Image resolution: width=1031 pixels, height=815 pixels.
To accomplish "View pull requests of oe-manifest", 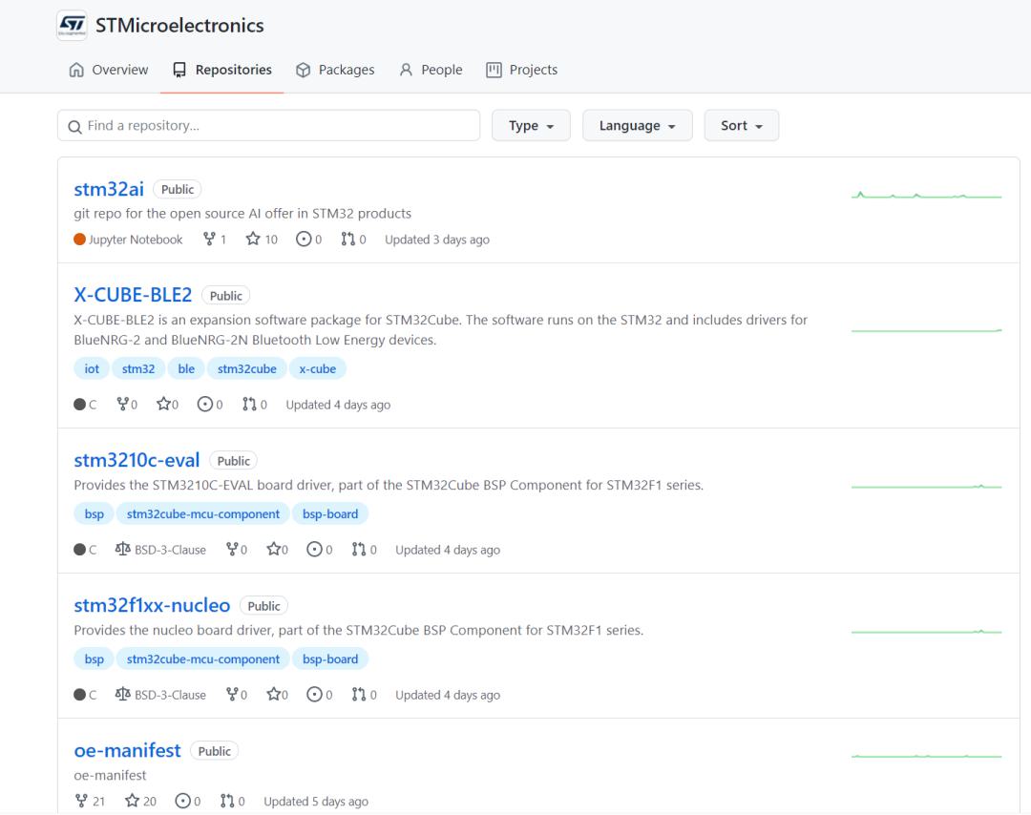I will [232, 802].
